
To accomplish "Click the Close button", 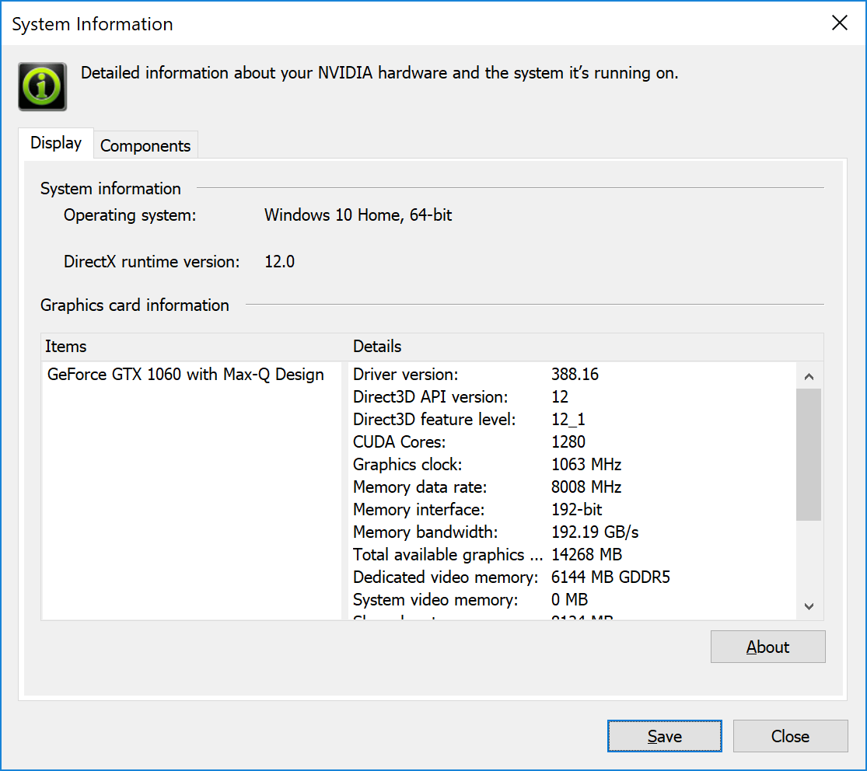I will (x=790, y=736).
